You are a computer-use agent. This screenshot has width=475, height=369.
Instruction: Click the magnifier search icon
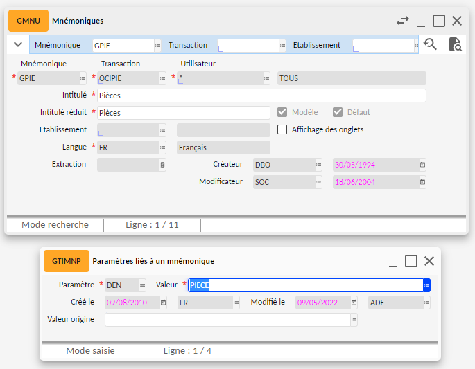pos(430,45)
